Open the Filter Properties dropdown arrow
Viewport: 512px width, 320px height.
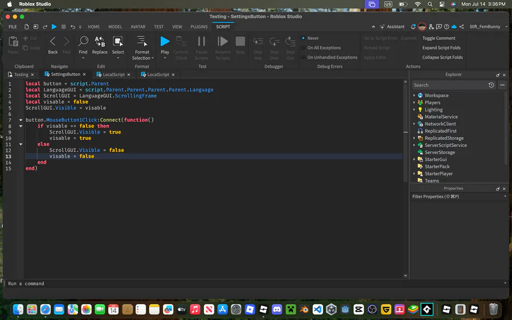click(505, 196)
